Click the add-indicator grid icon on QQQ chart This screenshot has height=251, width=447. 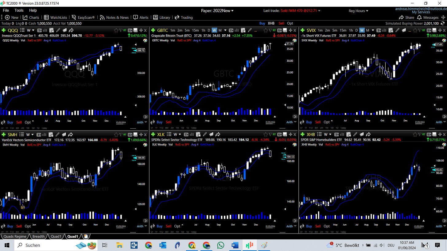click(x=51, y=30)
